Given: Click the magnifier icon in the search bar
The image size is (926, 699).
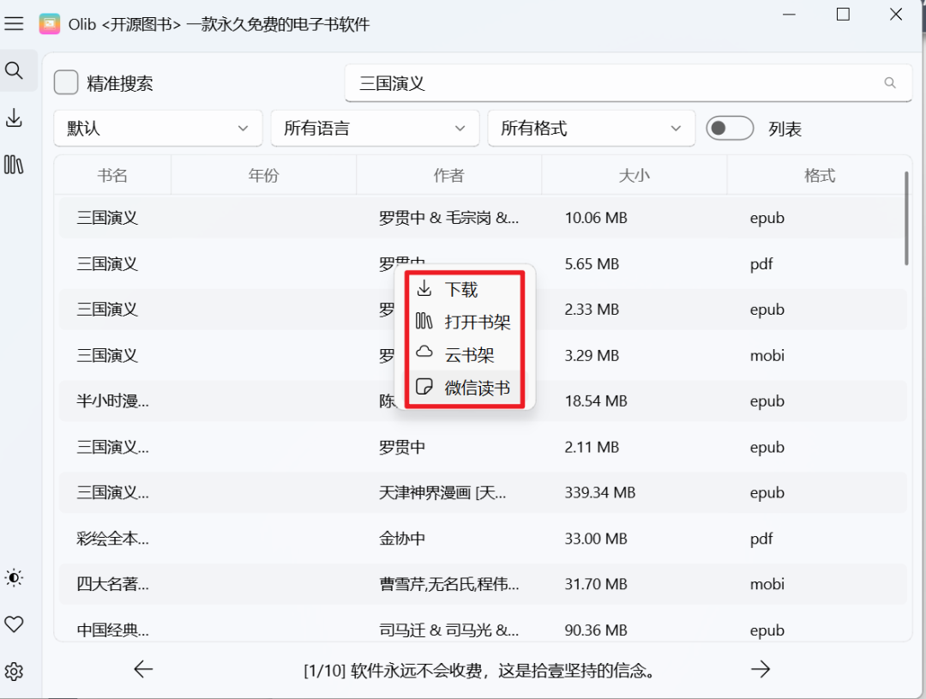Looking at the screenshot, I should (x=889, y=83).
